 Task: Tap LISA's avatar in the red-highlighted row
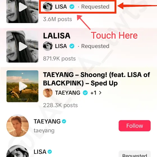point(48,7)
